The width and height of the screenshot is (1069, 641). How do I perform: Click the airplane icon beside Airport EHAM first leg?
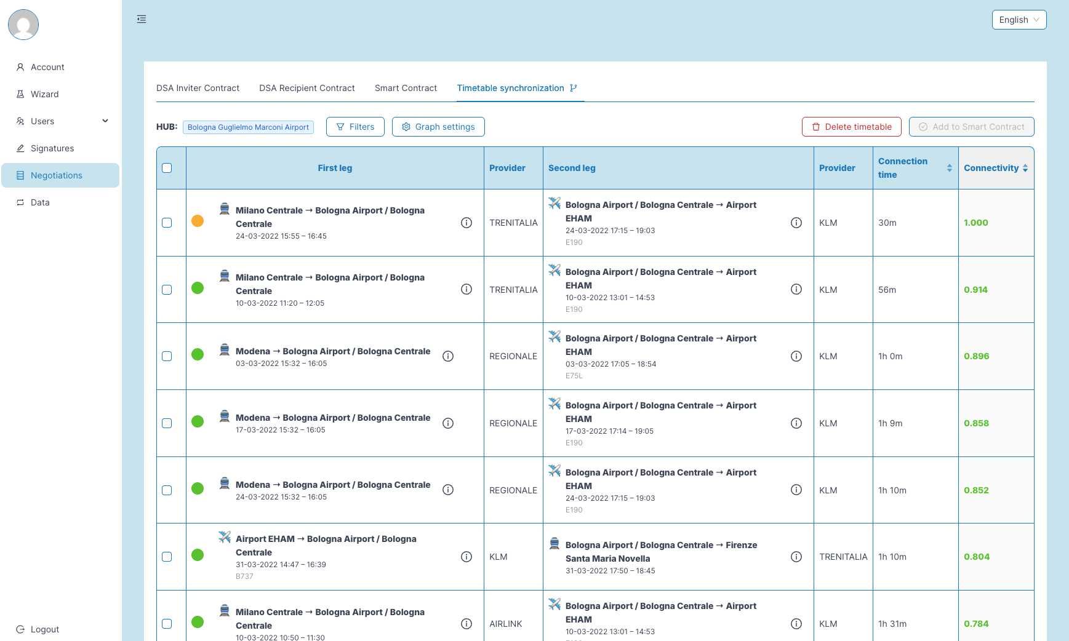click(x=225, y=537)
